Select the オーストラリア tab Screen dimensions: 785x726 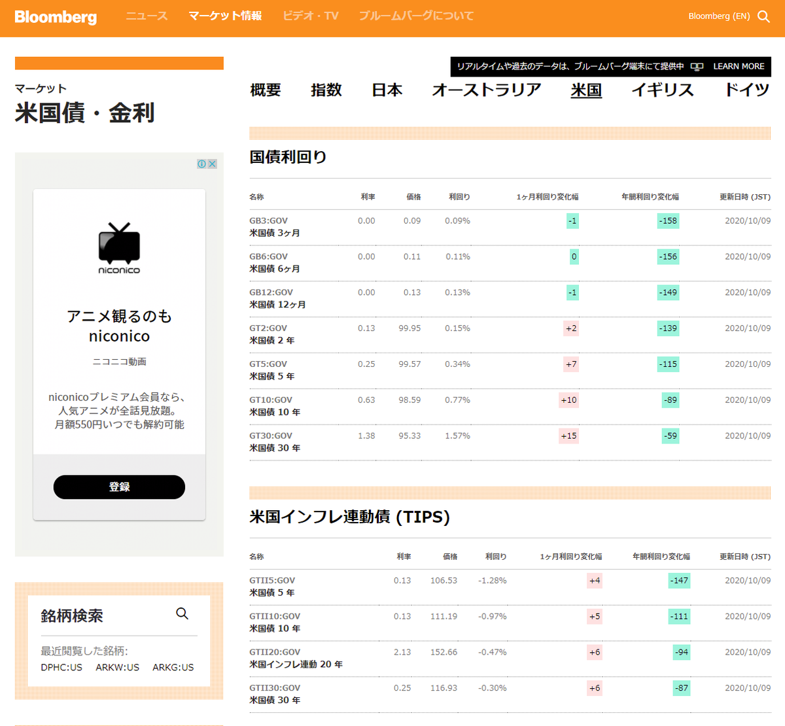pos(487,90)
